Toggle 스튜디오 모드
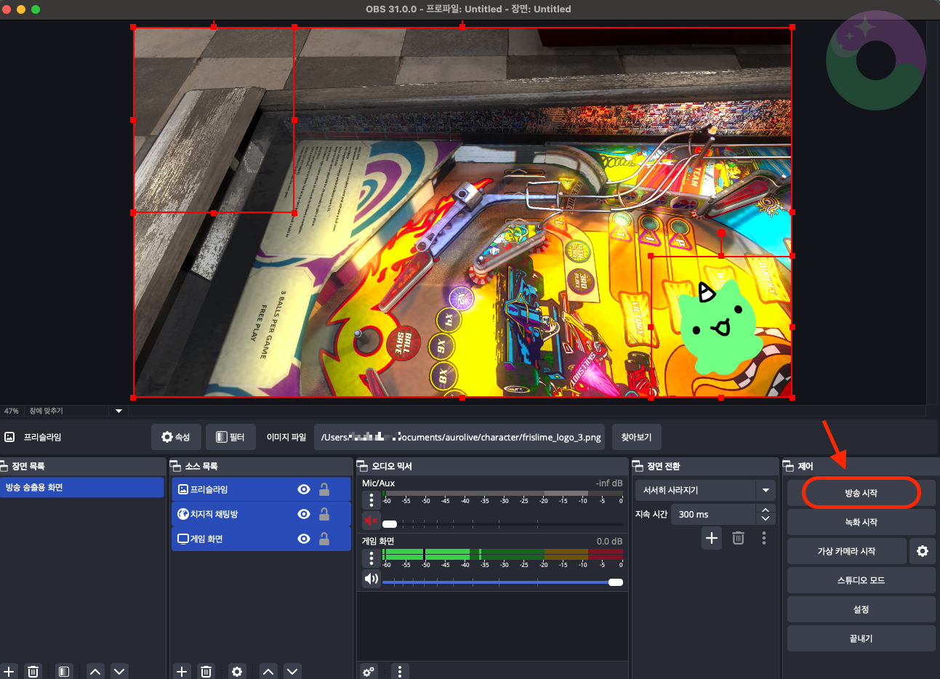Viewport: 940px width, 679px height. (x=861, y=580)
